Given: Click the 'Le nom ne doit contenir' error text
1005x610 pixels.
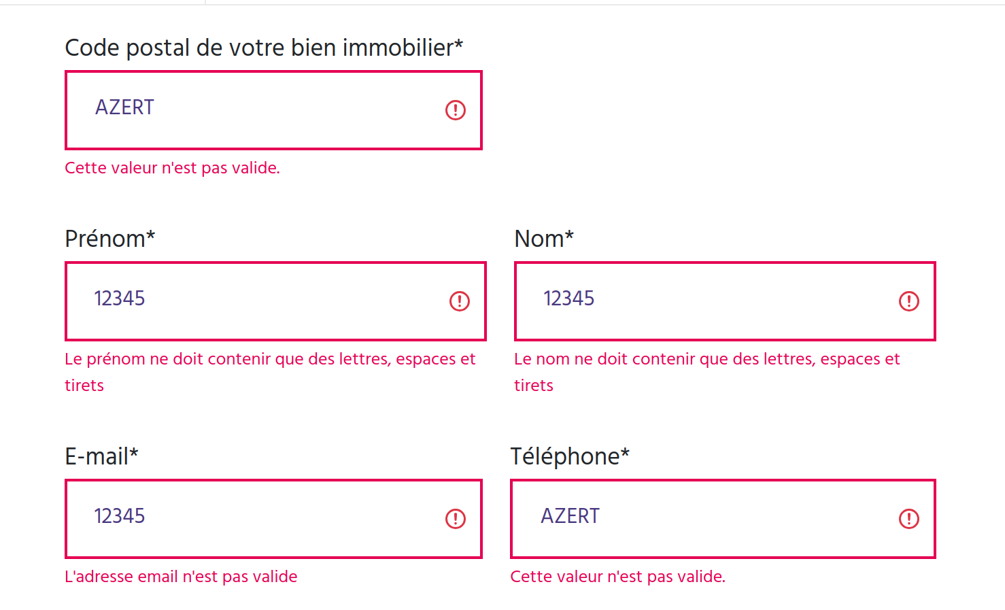Looking at the screenshot, I should (x=706, y=359).
